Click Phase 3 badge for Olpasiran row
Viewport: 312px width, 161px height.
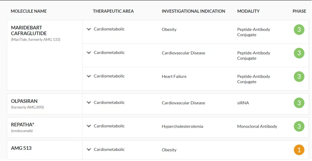(299, 103)
